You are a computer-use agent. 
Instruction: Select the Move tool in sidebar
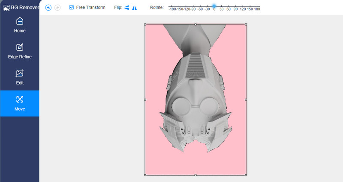click(20, 103)
